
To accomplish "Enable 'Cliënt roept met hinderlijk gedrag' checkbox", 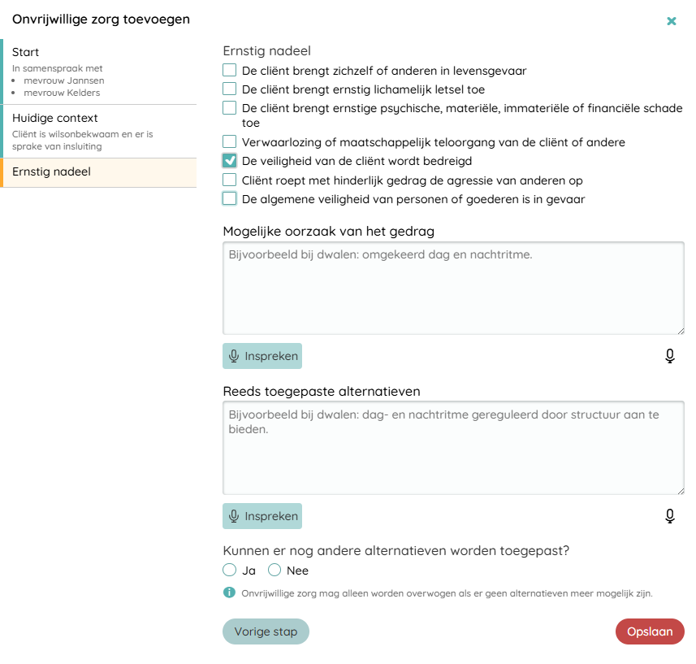I will tap(230, 180).
